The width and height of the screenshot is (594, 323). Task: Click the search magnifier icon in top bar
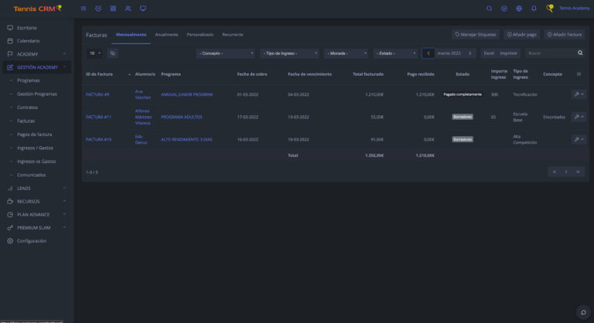[489, 8]
